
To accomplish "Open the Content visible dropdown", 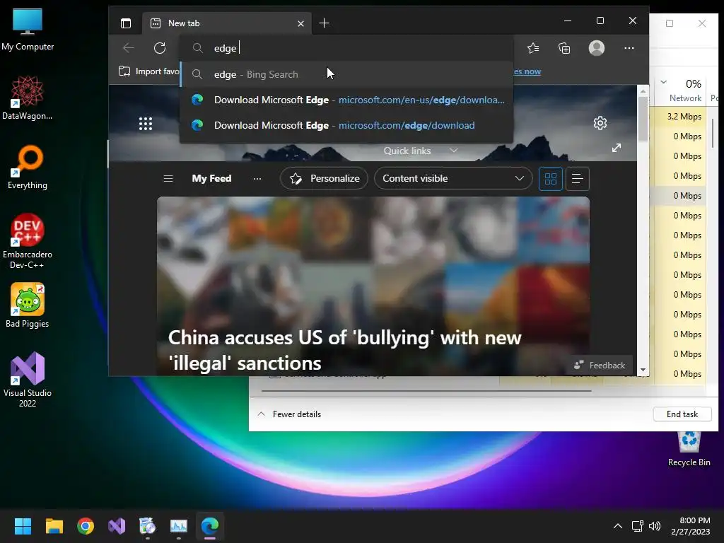I will pos(453,178).
